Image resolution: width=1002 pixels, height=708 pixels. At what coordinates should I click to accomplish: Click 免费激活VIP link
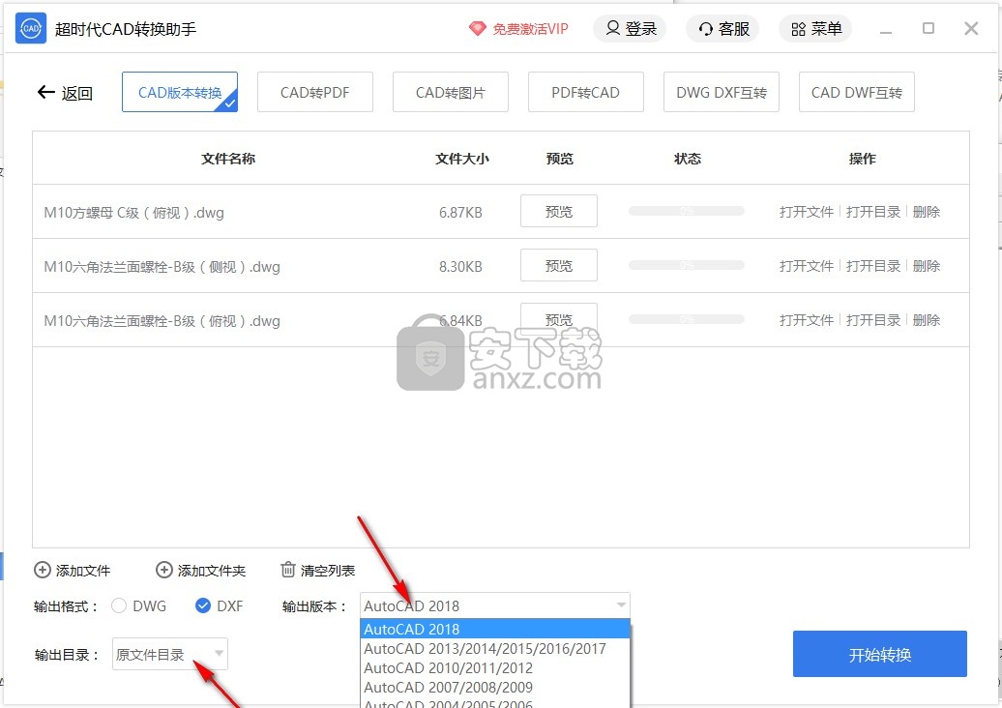tap(530, 29)
